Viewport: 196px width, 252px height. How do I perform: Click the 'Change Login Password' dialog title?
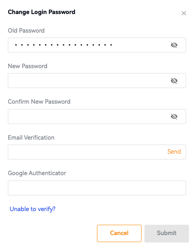coord(42,12)
